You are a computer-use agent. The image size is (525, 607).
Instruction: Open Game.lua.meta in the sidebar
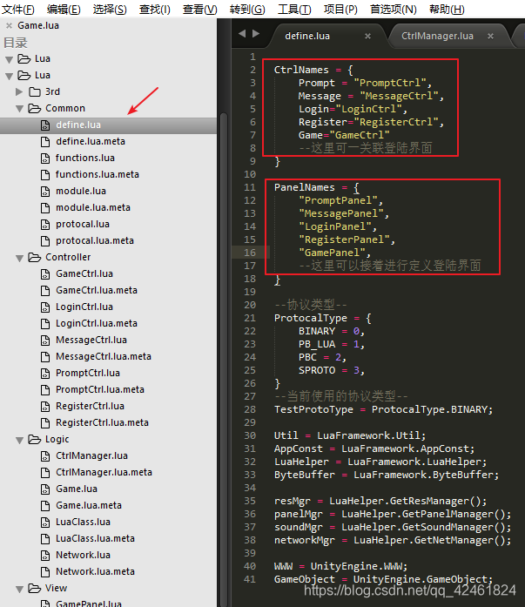(x=89, y=506)
